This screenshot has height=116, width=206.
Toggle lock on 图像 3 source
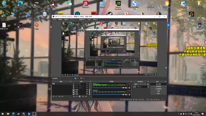[x=89, y=90]
